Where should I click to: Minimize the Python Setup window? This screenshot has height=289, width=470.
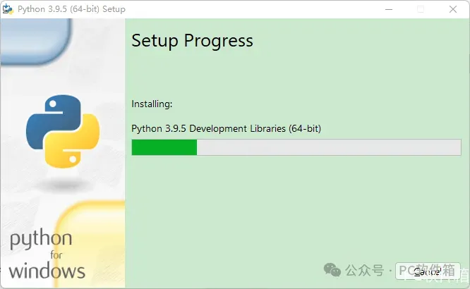click(389, 9)
